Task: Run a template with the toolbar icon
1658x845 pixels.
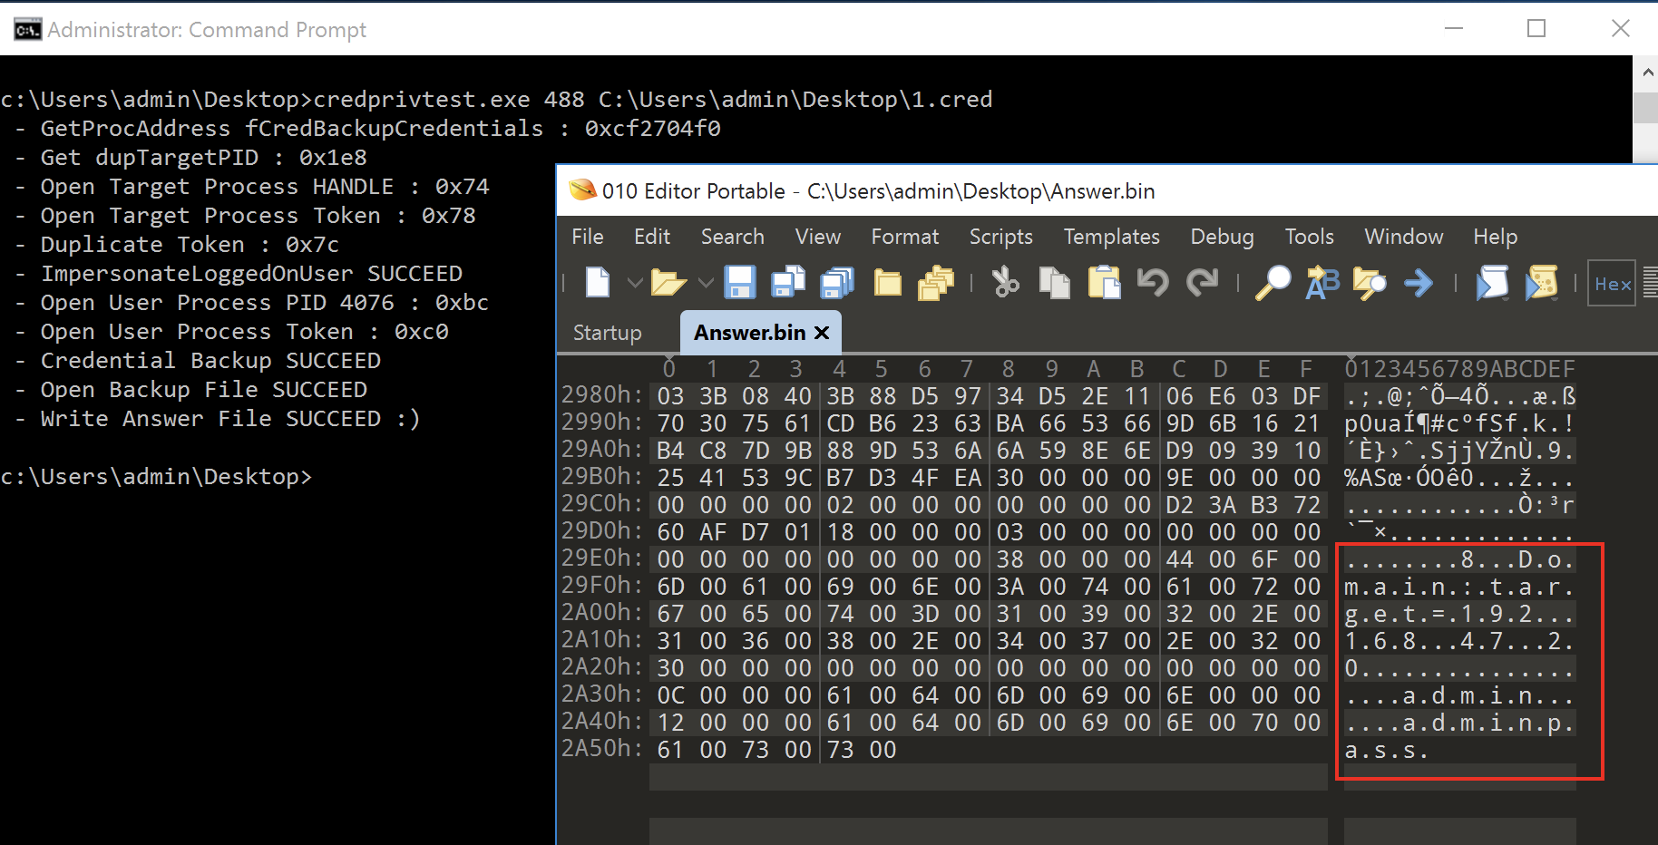Action: (1541, 283)
